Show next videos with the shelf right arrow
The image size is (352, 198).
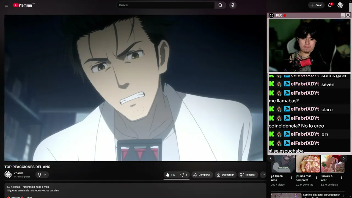click(343, 158)
